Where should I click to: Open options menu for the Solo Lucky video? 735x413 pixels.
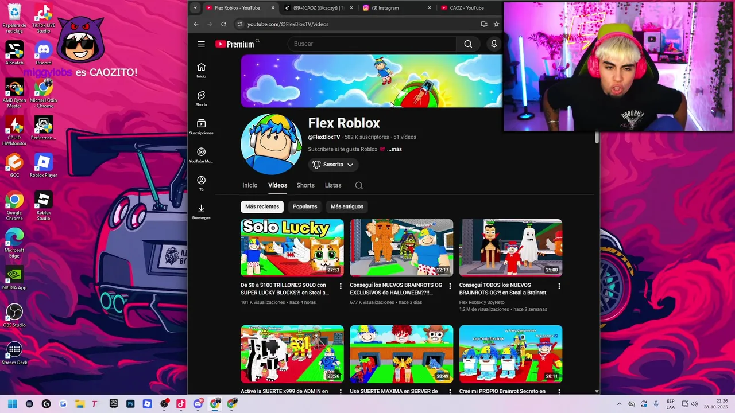click(341, 286)
